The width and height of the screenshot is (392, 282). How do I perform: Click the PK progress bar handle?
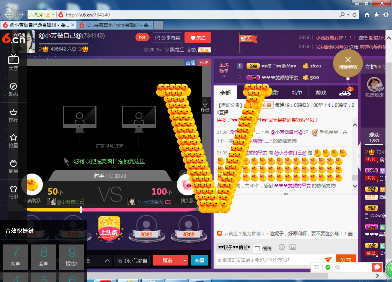pyautogui.click(x=81, y=210)
